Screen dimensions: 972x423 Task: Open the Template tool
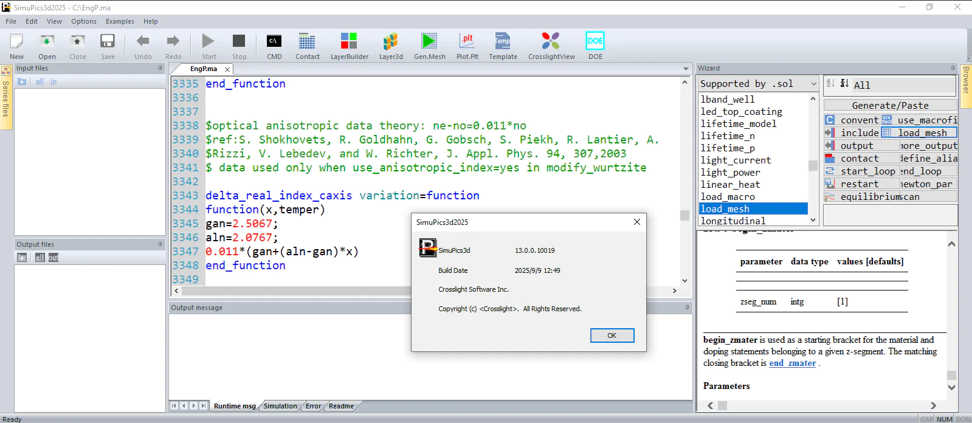(503, 46)
